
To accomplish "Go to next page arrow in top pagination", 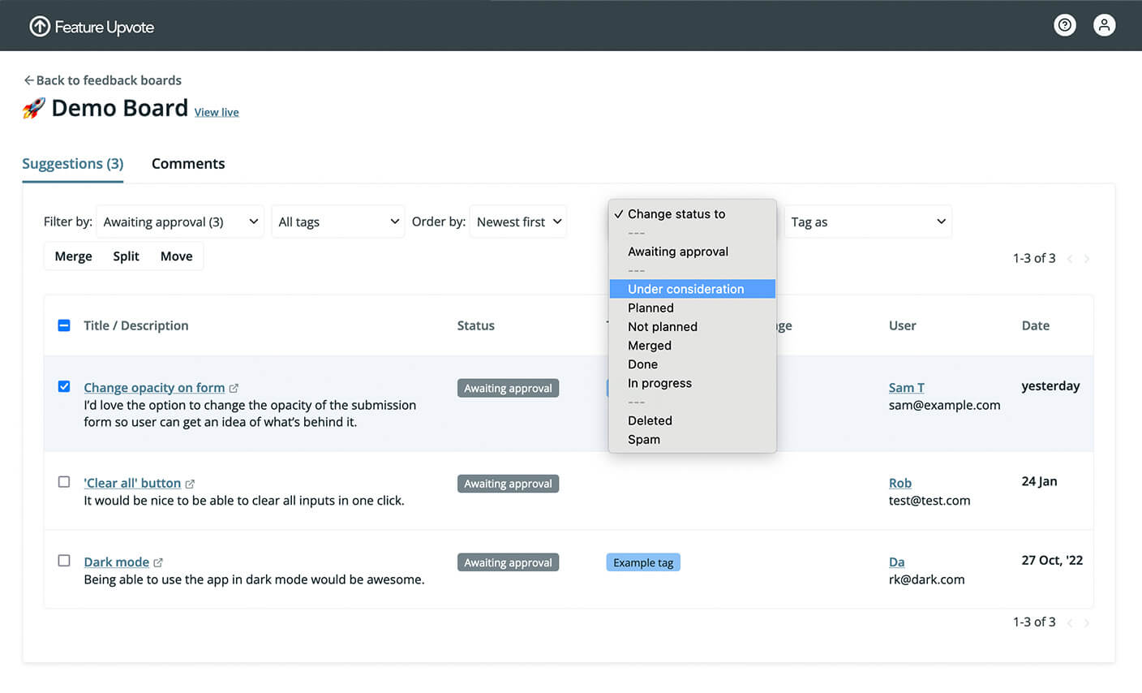I will pyautogui.click(x=1087, y=259).
